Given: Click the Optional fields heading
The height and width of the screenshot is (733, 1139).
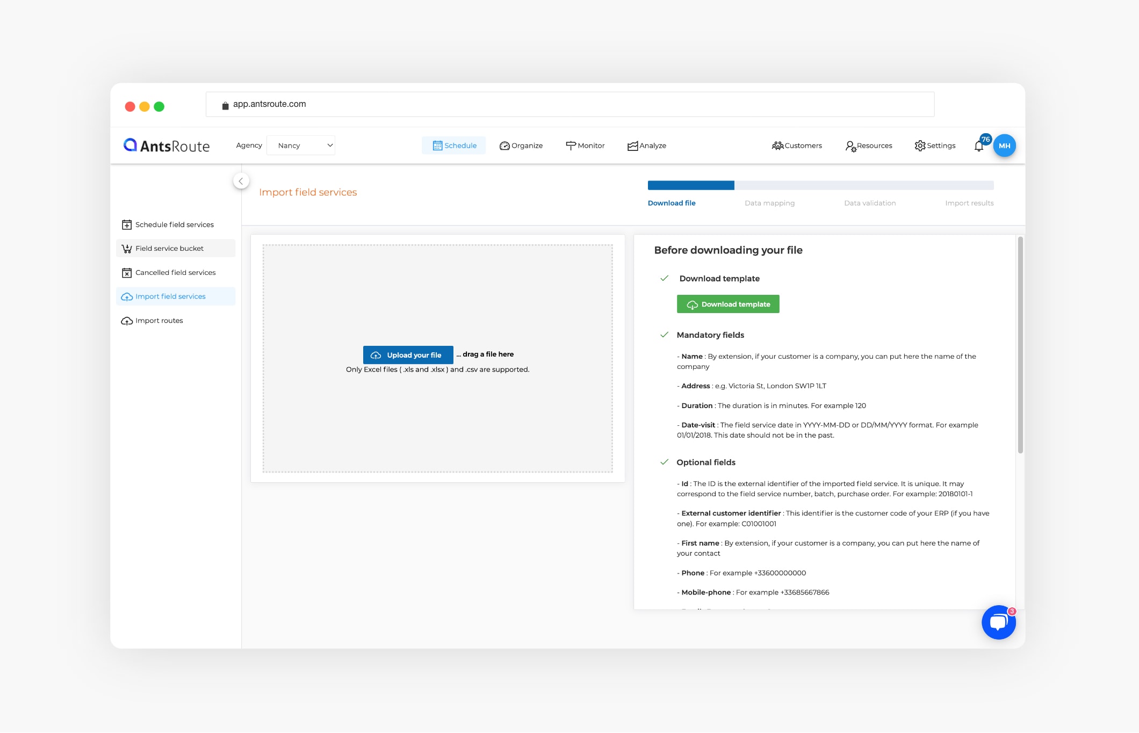Looking at the screenshot, I should tap(706, 462).
